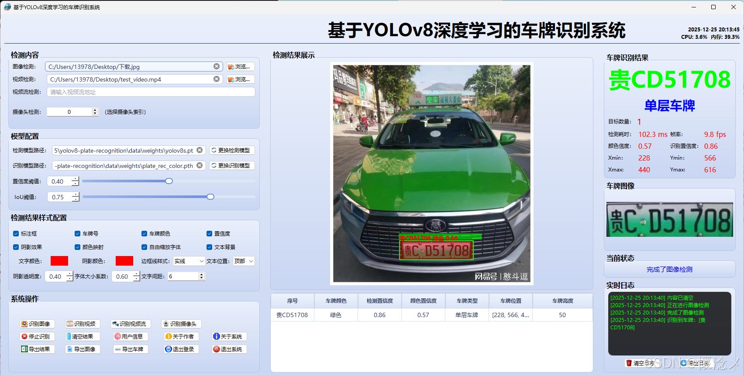This screenshot has width=744, height=376.
Task: Clear the video path field
Action: 217,79
